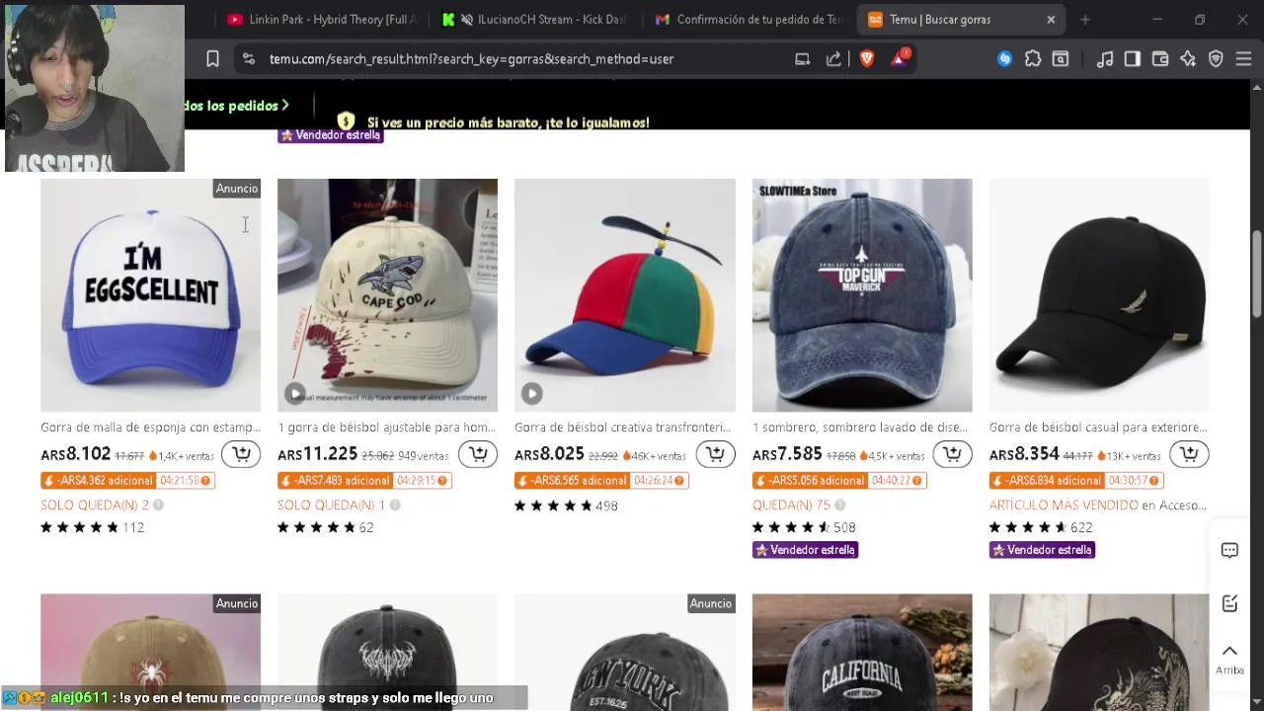Jump to top using the Arriba arrow
This screenshot has width=1264, height=711.
click(1229, 658)
